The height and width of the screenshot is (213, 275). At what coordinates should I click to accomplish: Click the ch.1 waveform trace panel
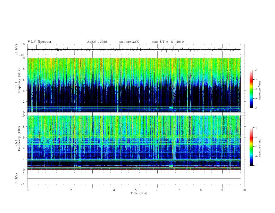134,49
